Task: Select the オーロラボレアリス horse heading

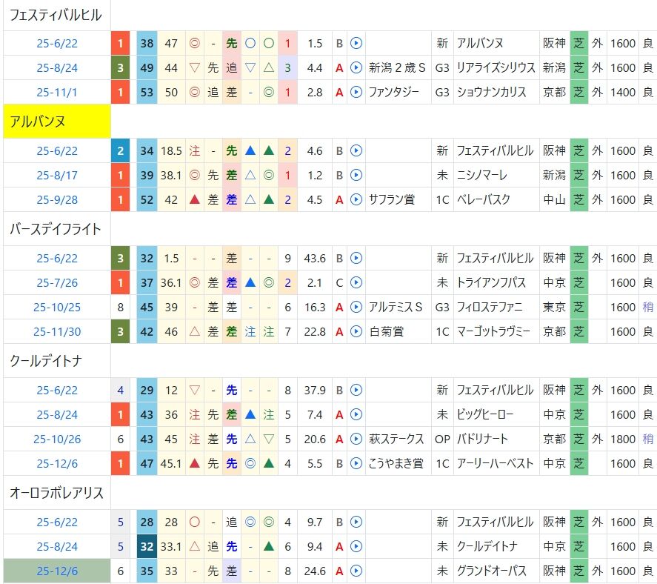Action: click(x=56, y=493)
